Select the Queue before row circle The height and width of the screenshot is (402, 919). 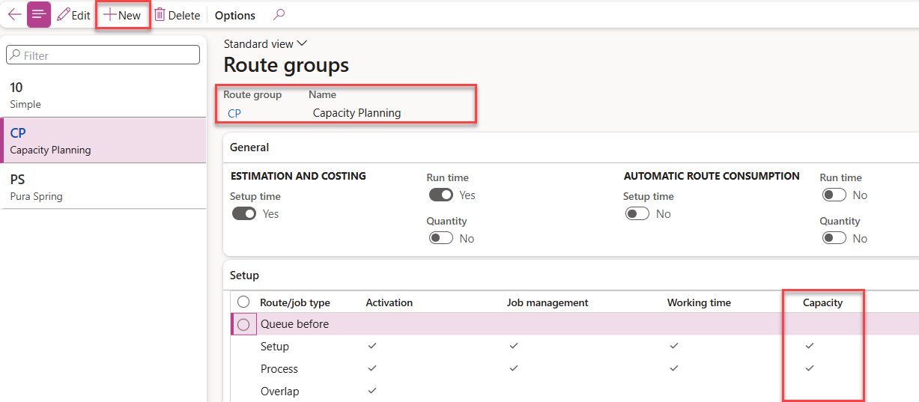tap(243, 324)
